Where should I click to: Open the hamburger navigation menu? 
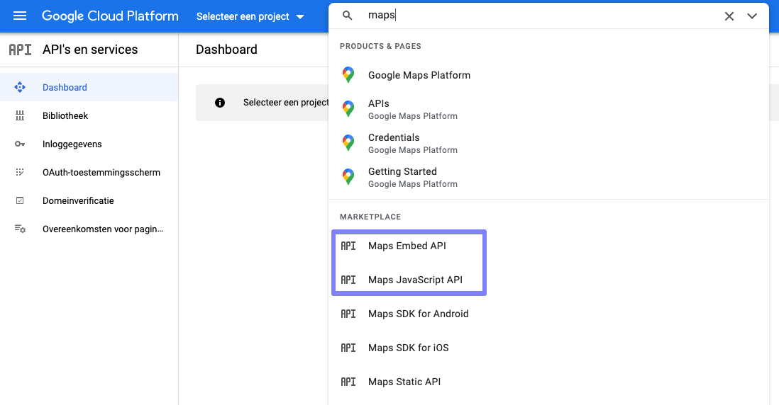[20, 16]
